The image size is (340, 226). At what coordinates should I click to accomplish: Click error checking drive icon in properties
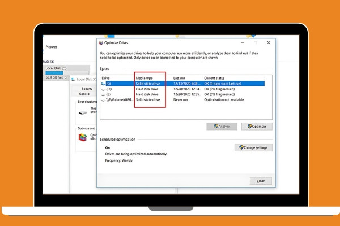click(83, 112)
